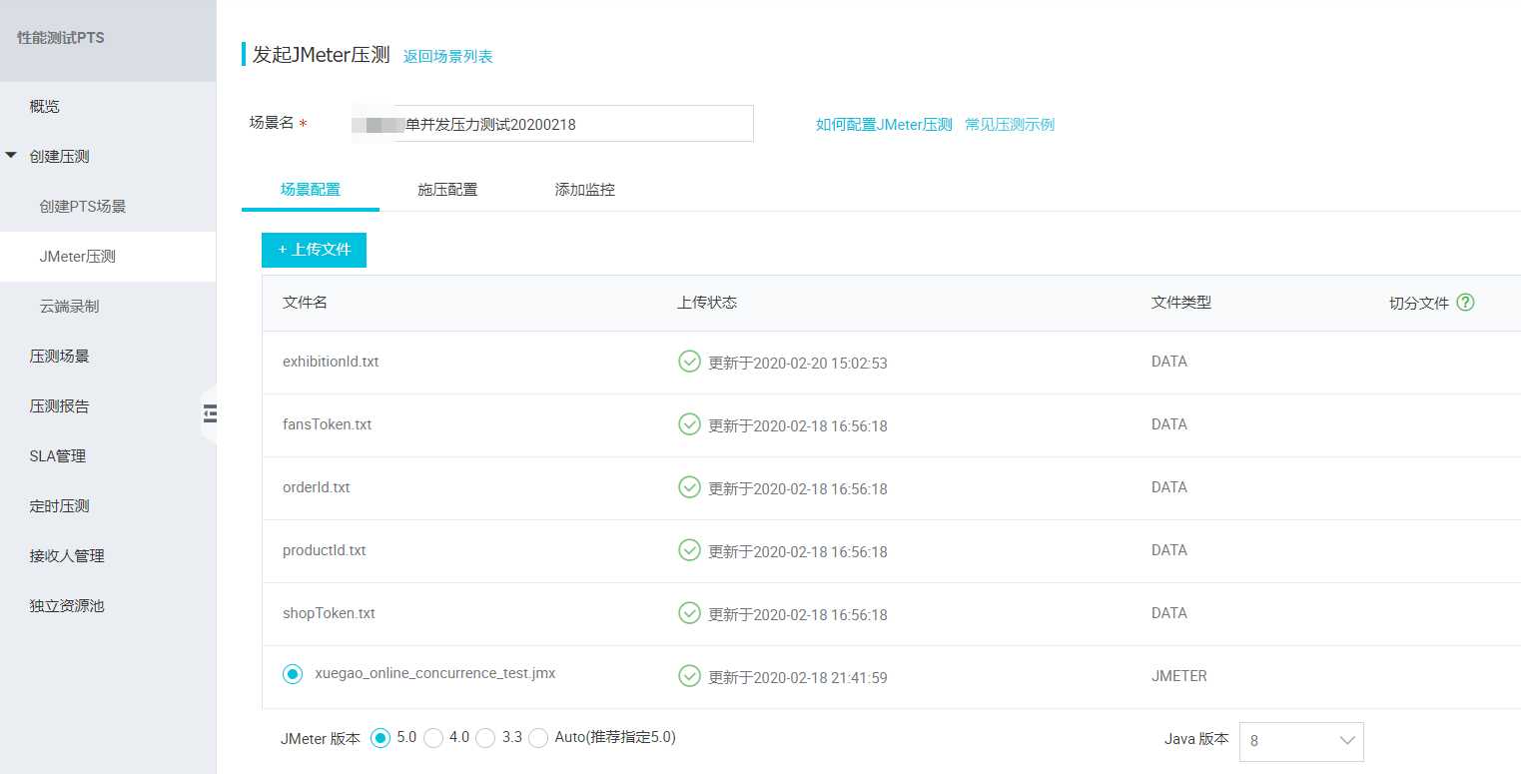Image resolution: width=1521 pixels, height=774 pixels.
Task: Click the 性能测试PTS sidebar title
Action: click(x=61, y=38)
